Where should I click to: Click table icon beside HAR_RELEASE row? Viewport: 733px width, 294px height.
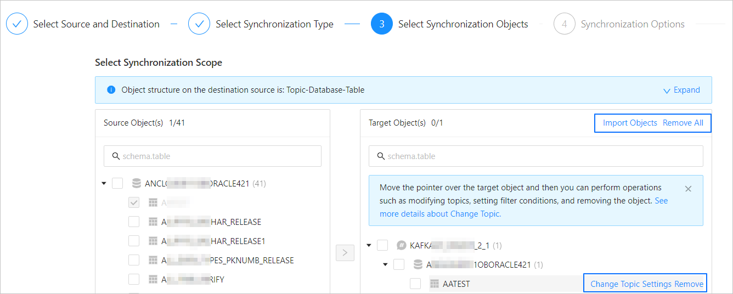(x=153, y=222)
